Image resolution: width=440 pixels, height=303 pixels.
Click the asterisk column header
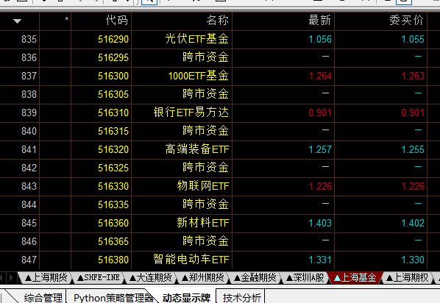[66, 19]
